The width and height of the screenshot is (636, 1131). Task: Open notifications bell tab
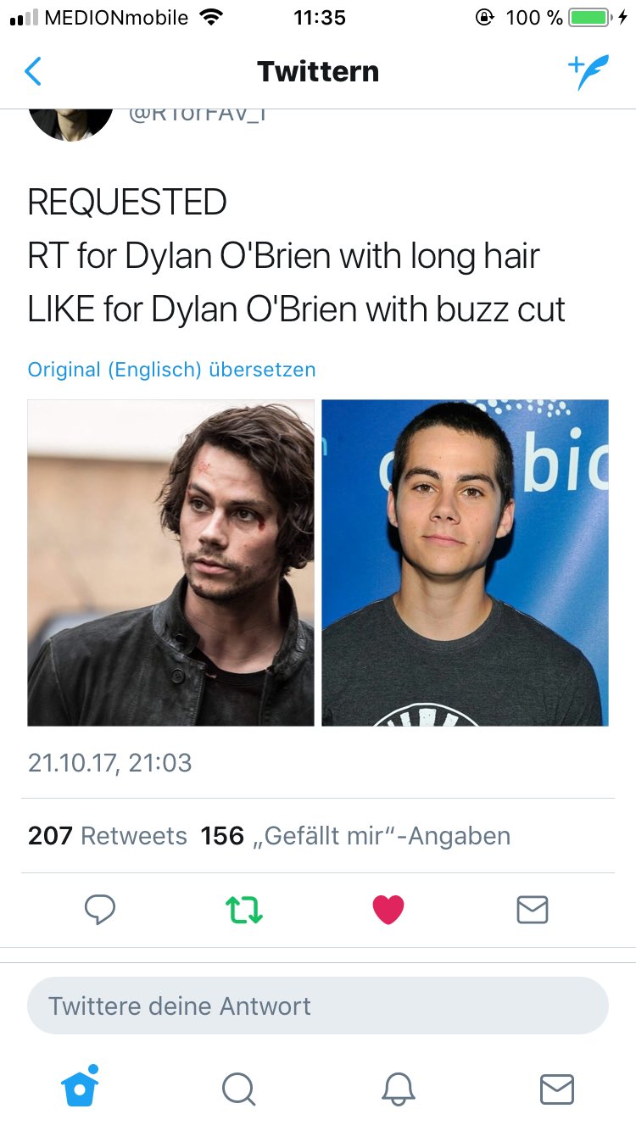(x=398, y=1089)
